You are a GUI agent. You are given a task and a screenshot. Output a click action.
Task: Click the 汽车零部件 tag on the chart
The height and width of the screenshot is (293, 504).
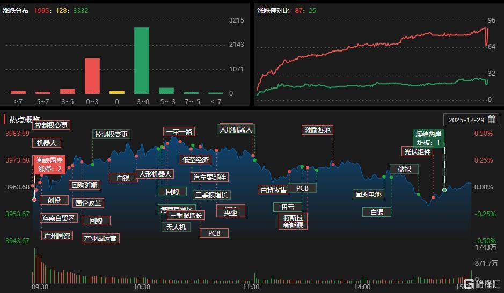click(209, 177)
